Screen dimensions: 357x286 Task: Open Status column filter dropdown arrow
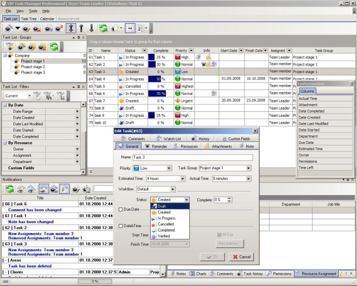coord(144,50)
